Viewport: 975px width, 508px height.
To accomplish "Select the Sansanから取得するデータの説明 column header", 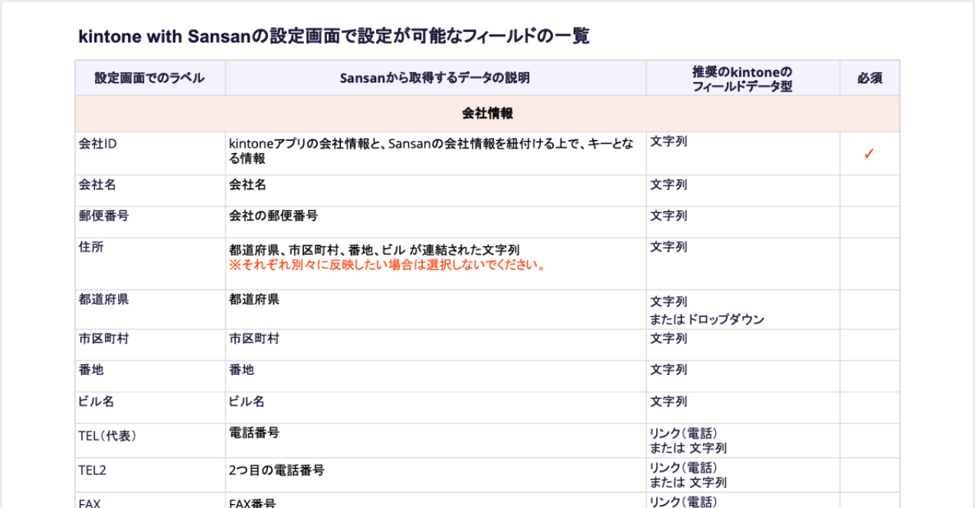I will coord(434,78).
